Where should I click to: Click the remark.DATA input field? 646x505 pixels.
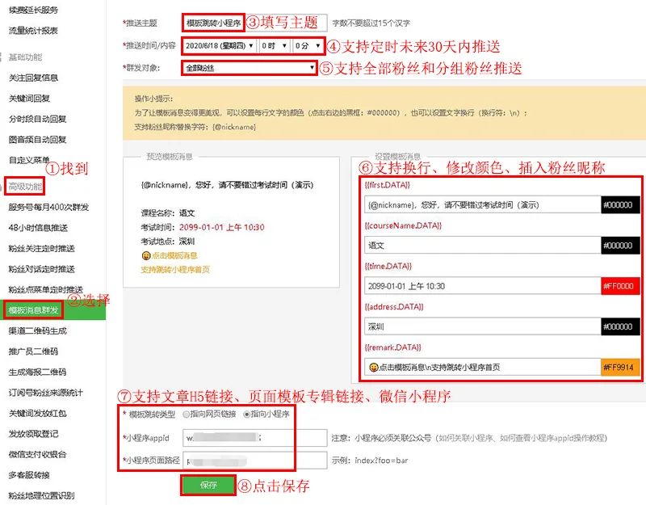coord(482,367)
